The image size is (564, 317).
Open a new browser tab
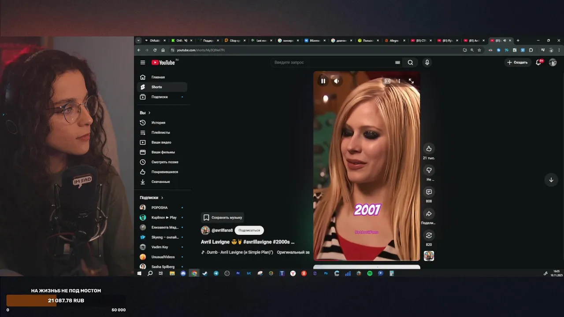click(x=518, y=41)
